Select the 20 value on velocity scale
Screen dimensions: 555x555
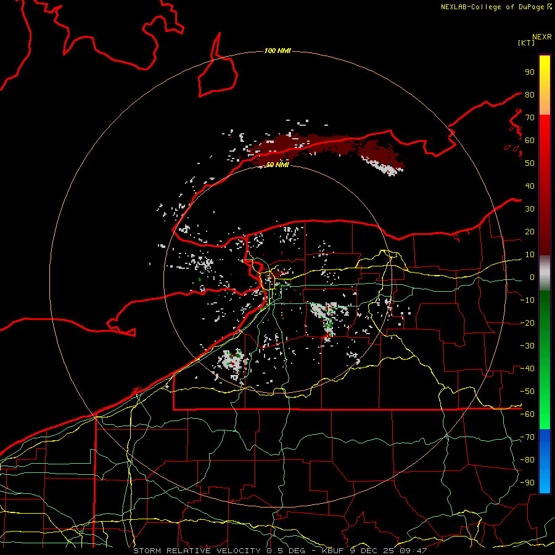[530, 232]
